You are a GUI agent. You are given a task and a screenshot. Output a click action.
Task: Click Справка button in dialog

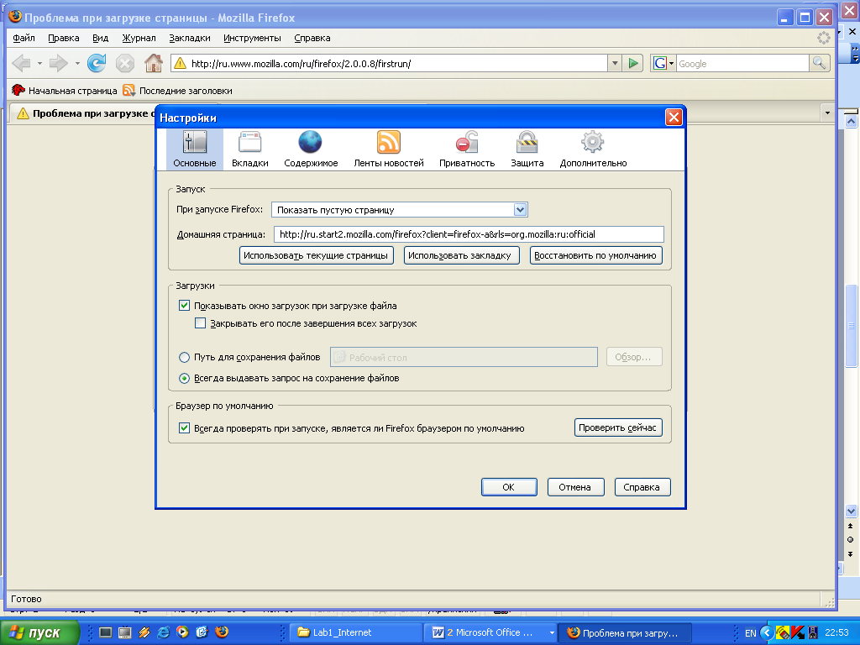(x=642, y=487)
